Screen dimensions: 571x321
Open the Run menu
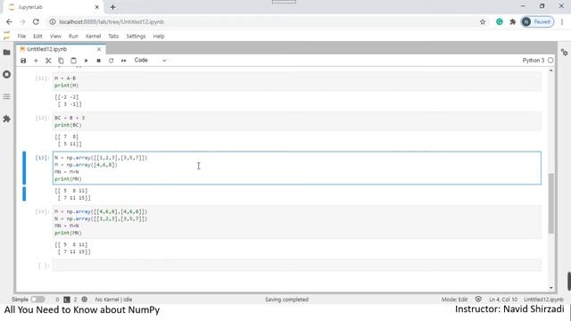tap(73, 36)
